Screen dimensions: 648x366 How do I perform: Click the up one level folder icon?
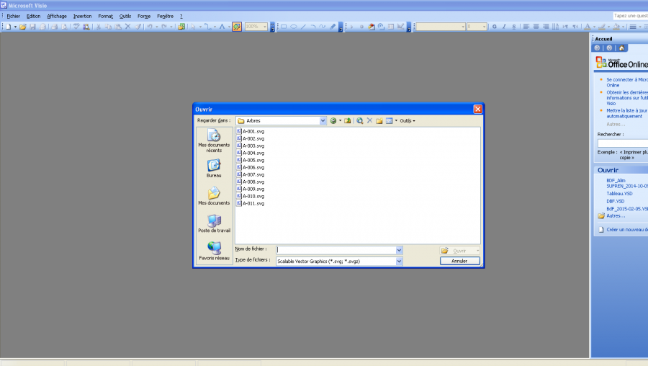click(x=347, y=121)
